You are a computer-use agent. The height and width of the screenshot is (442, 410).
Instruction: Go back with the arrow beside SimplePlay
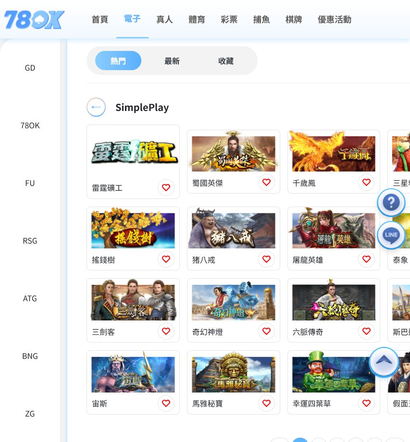pyautogui.click(x=96, y=107)
